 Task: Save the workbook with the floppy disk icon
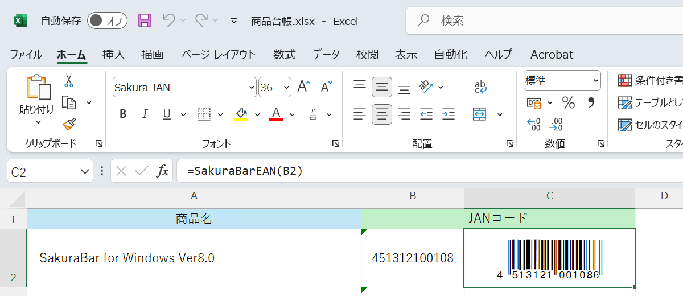click(145, 21)
